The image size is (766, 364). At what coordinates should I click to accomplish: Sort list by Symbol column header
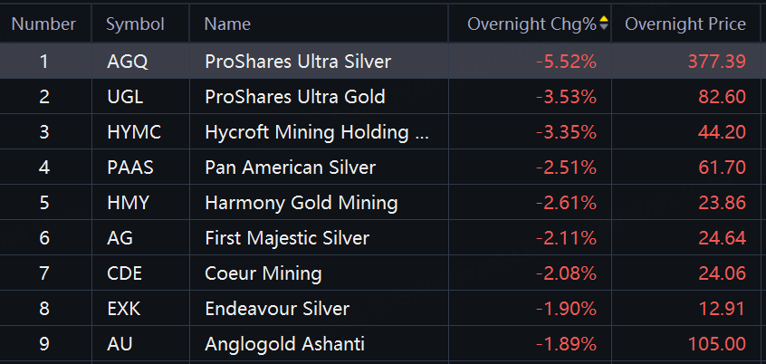(x=135, y=24)
